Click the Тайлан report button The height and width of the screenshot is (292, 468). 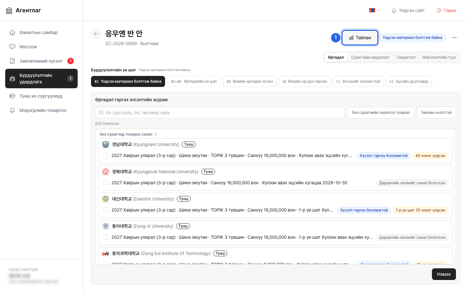tap(360, 38)
